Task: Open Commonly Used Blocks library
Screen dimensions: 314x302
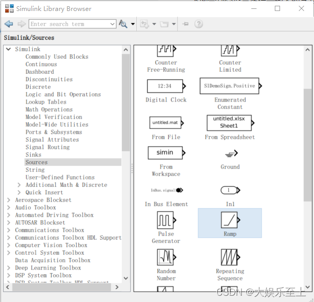Action: coord(57,57)
